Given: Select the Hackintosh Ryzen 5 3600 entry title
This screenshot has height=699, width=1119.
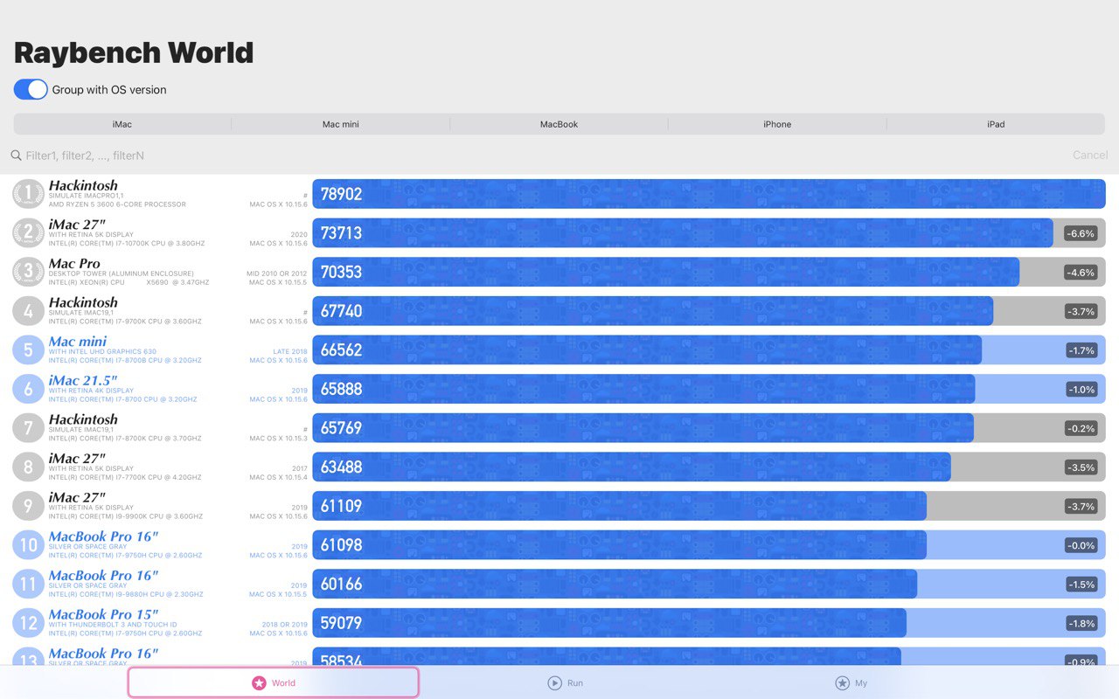Looking at the screenshot, I should click(83, 185).
